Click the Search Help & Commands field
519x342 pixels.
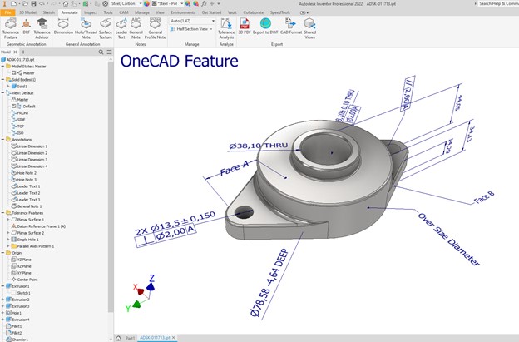(x=498, y=3)
